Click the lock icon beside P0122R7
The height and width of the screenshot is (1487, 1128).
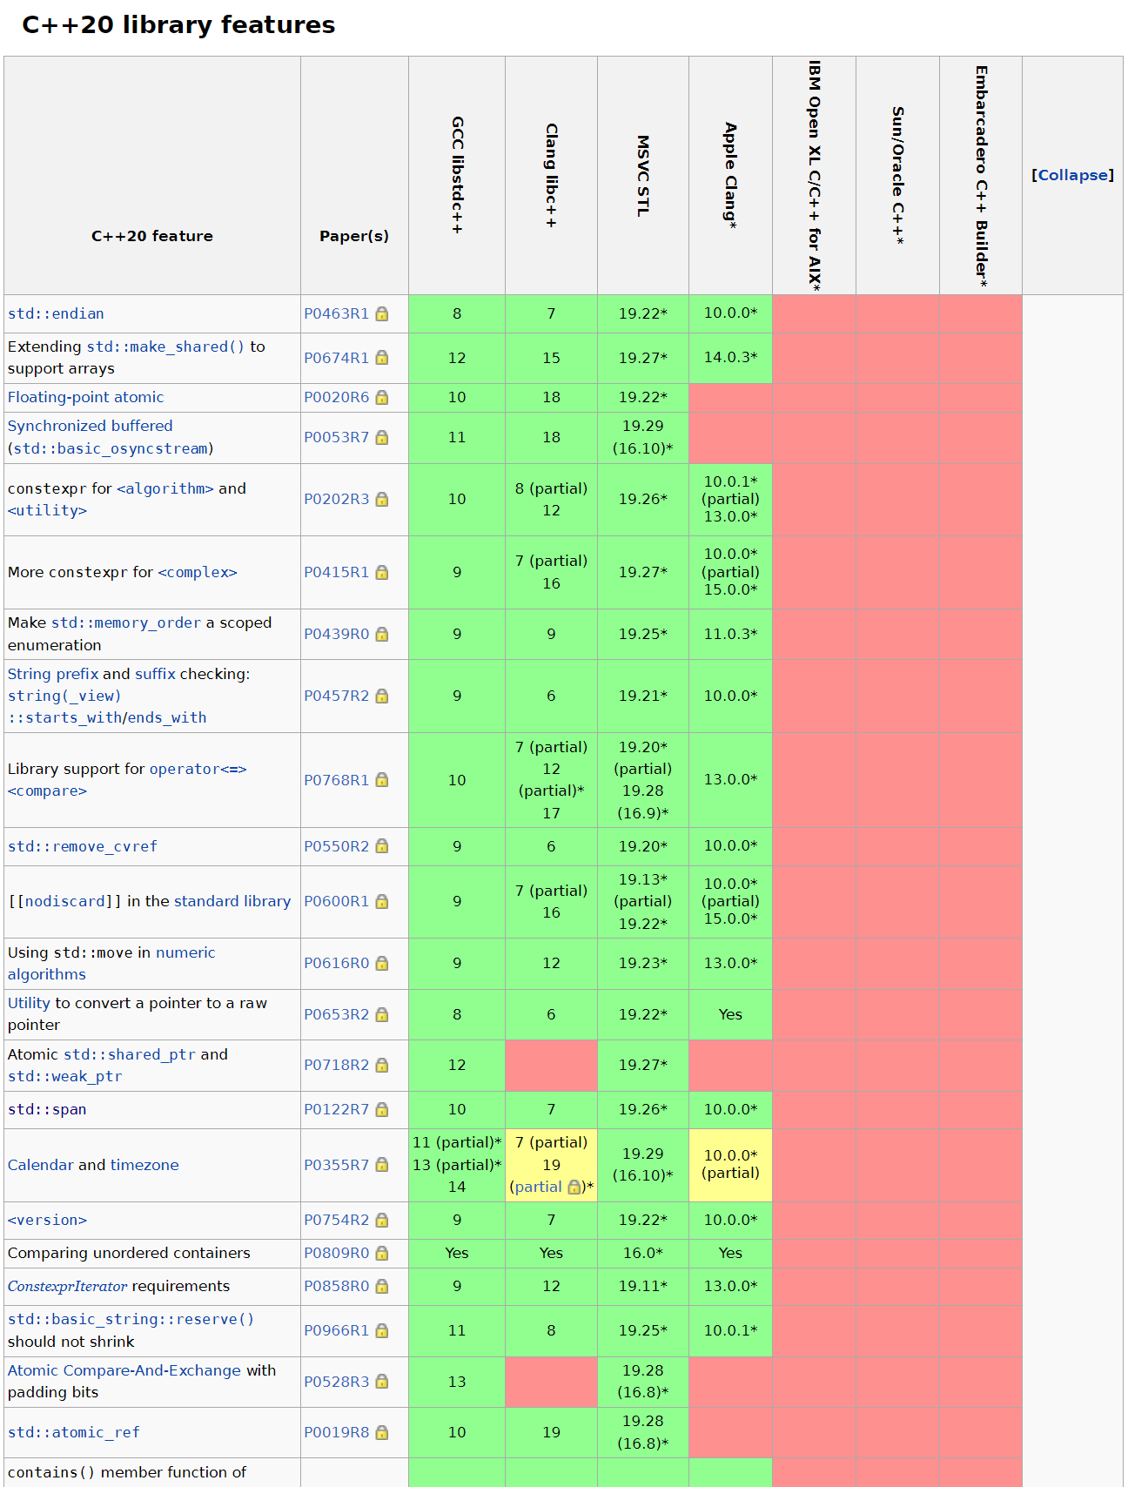[381, 1110]
